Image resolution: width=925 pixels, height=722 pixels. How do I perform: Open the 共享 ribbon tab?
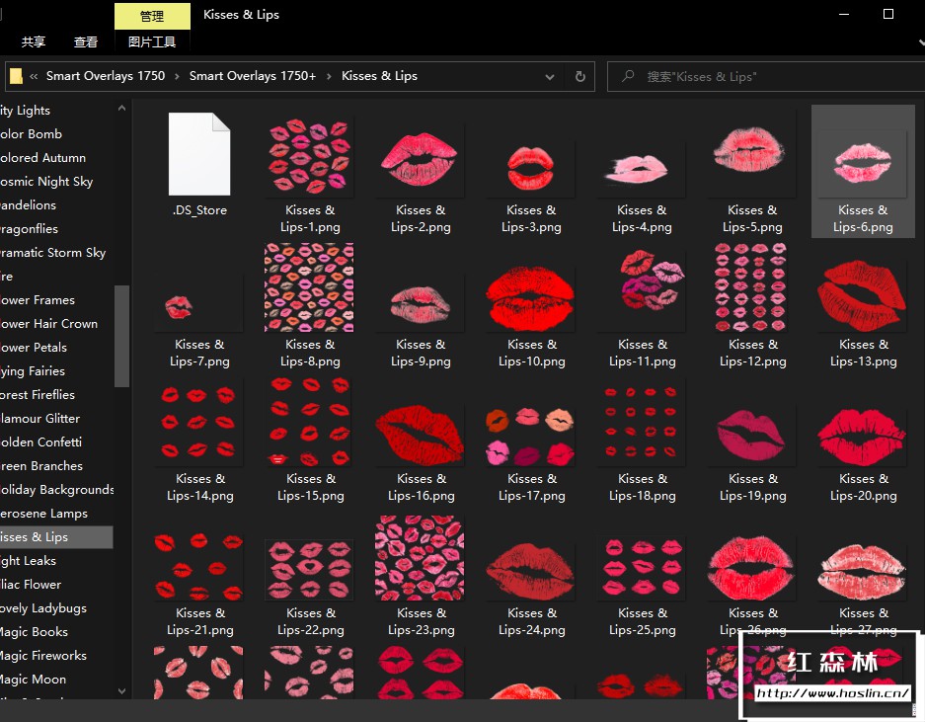pyautogui.click(x=34, y=41)
